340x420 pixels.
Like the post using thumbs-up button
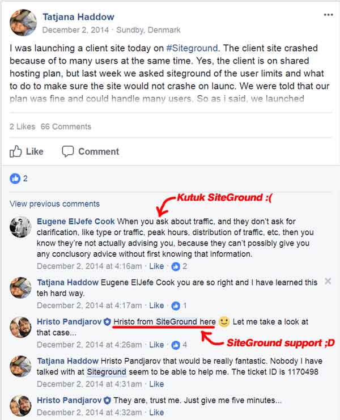click(x=27, y=151)
